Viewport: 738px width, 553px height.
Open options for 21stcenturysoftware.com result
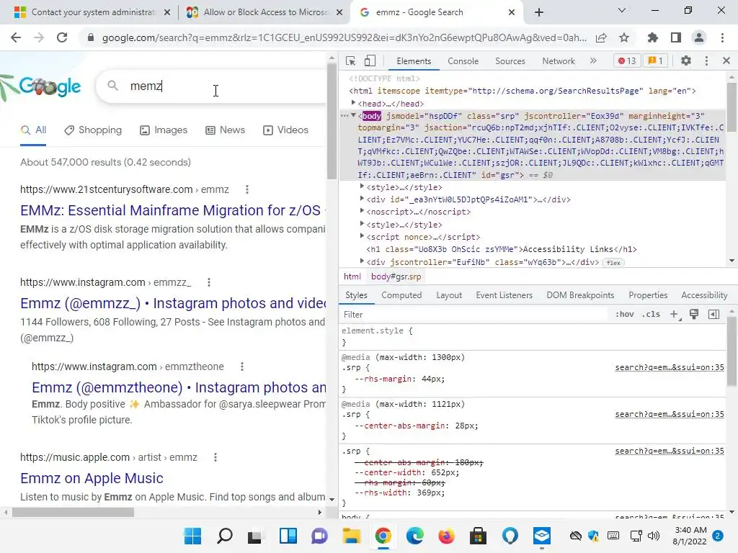tap(247, 189)
